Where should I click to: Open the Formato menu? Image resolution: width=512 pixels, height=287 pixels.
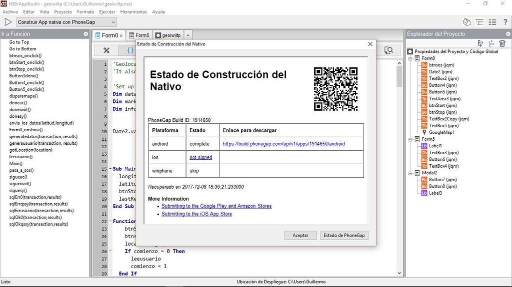click(85, 12)
